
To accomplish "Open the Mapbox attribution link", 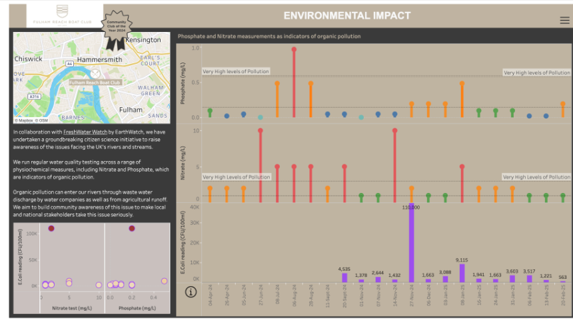I will (x=24, y=120).
